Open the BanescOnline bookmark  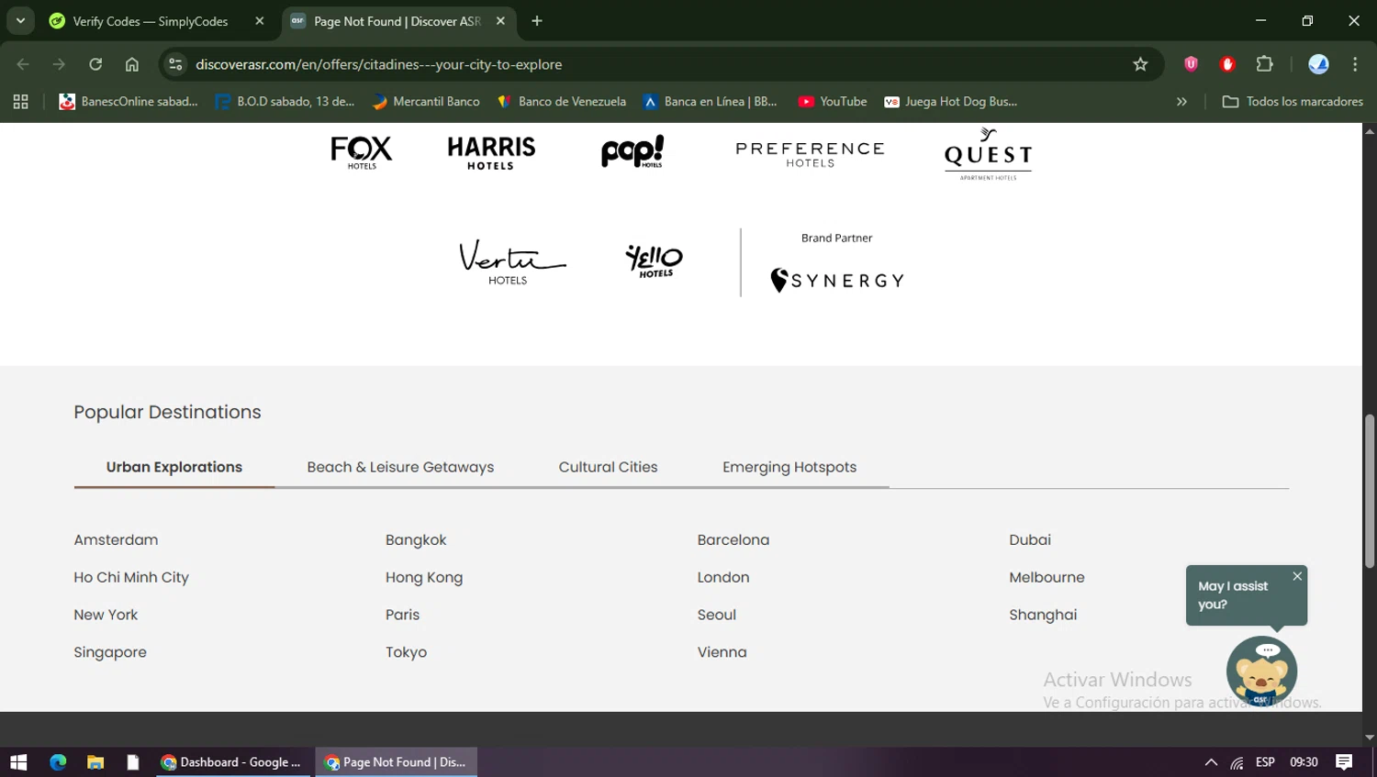(x=129, y=102)
